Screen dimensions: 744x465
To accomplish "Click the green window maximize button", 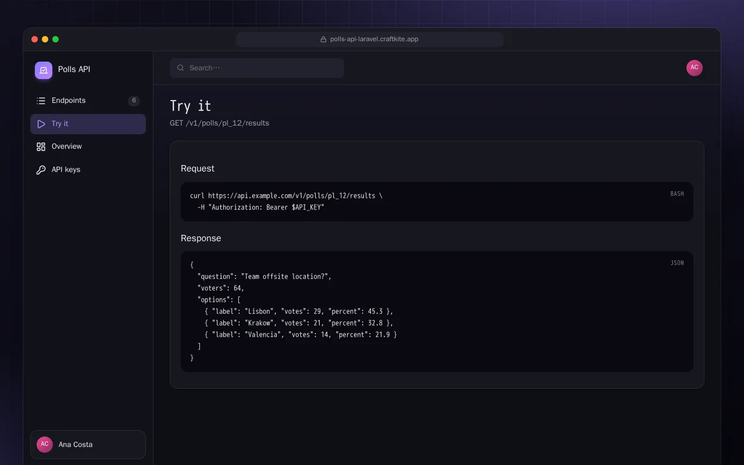I will point(56,40).
